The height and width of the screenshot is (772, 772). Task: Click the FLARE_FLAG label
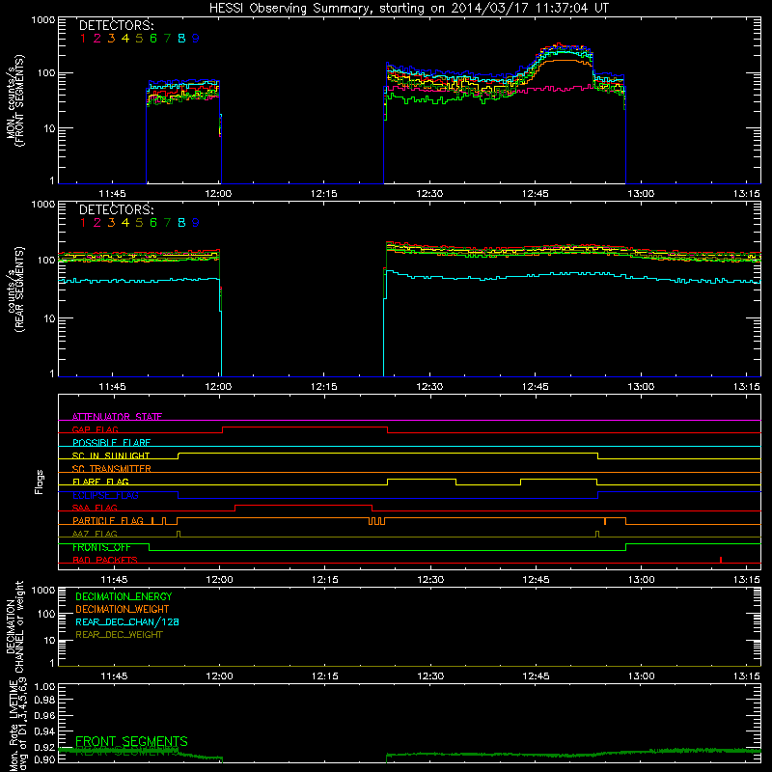tap(100, 482)
